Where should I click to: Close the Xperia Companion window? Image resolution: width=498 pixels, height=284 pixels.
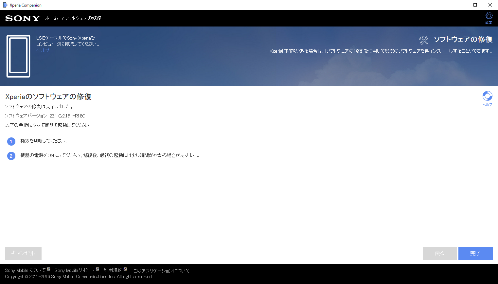tap(490, 5)
